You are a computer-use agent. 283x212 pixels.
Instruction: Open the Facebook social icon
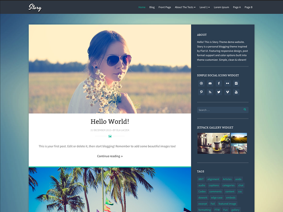[219, 83]
